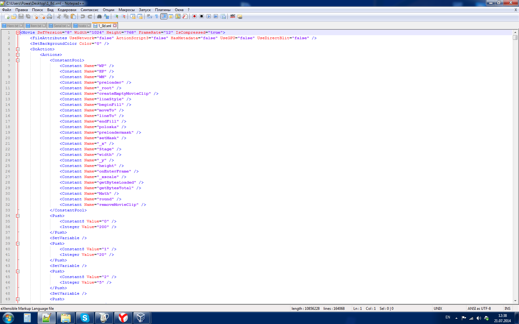Click the Copy toolbar icon
519x324 pixels.
(x=66, y=16)
